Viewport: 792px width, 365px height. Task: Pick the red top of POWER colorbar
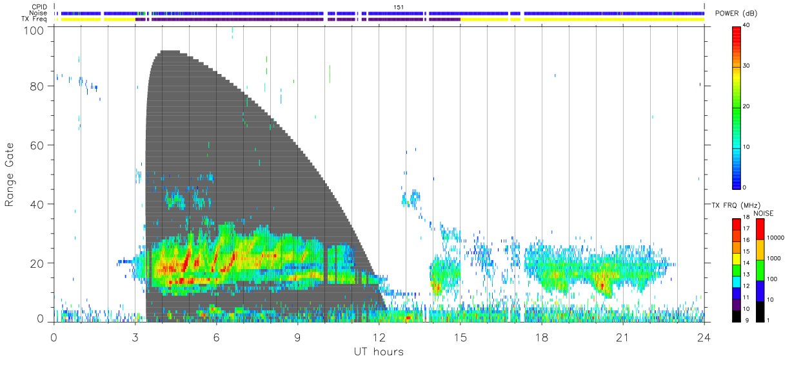click(x=737, y=32)
